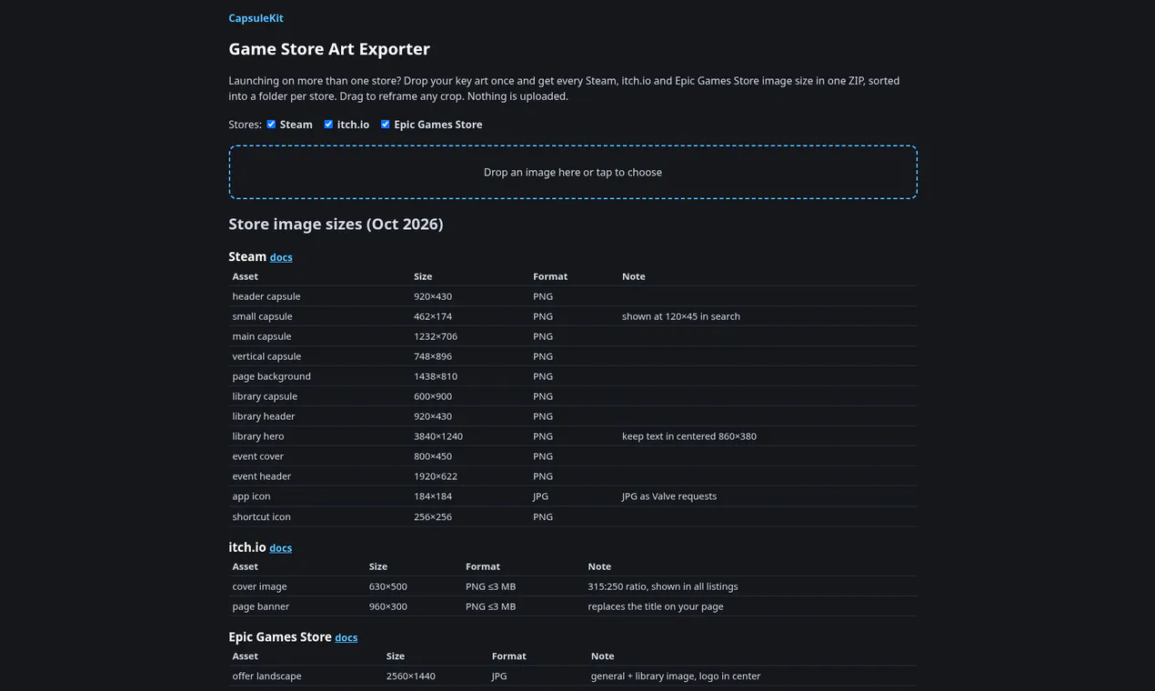
Task: Open the Steam docs link
Action: (281, 257)
